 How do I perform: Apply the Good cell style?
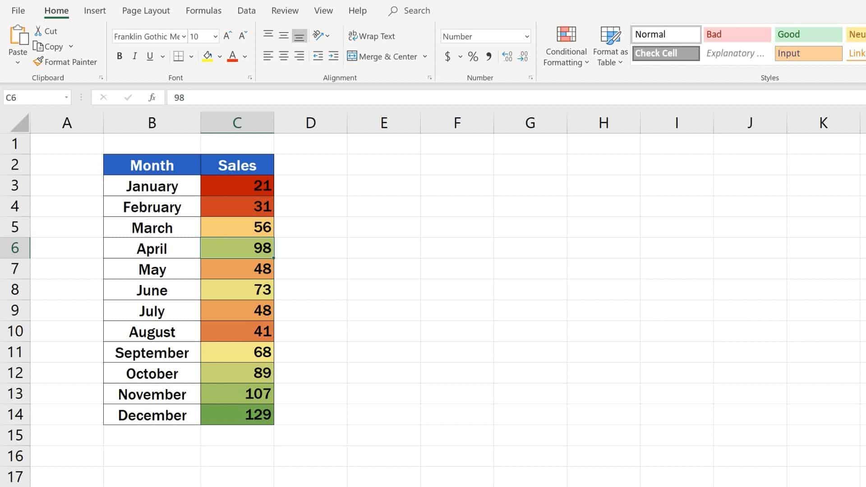click(808, 34)
